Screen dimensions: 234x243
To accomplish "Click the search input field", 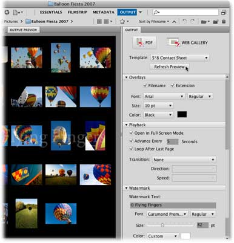I will [x=186, y=13].
